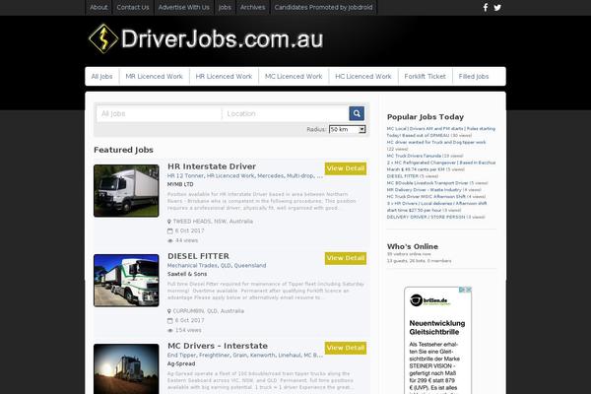Image resolution: width=591 pixels, height=394 pixels.
Task: Select the MR Licenced Work tab
Action: coord(154,76)
